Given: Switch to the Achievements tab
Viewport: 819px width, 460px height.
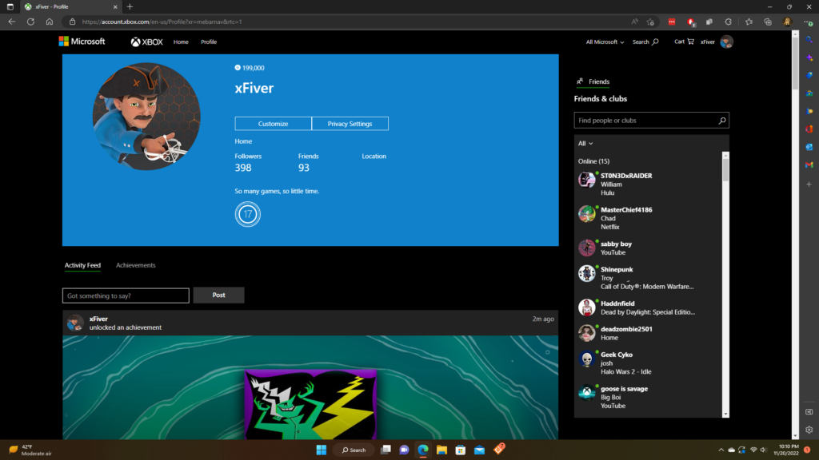Looking at the screenshot, I should 135,265.
